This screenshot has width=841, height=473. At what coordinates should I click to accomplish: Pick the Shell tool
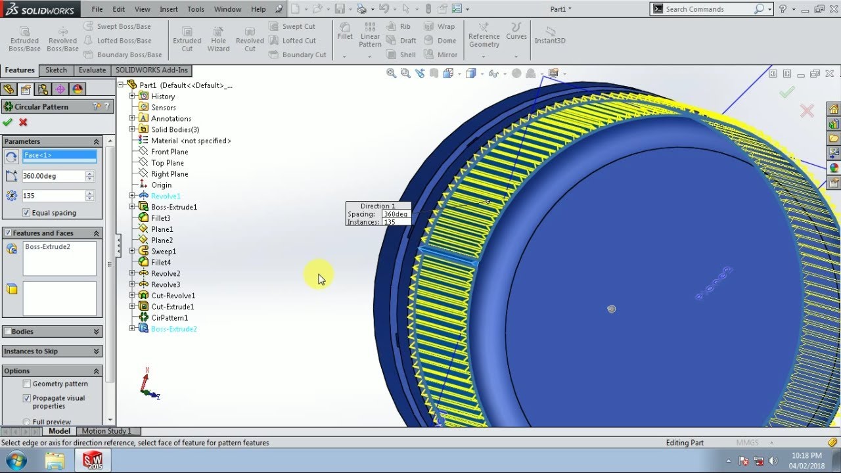401,55
